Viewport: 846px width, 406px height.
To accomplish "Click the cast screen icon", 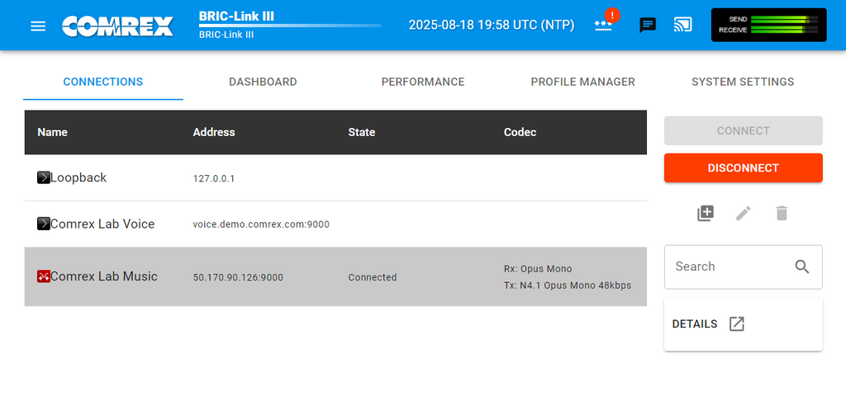I will tap(682, 25).
